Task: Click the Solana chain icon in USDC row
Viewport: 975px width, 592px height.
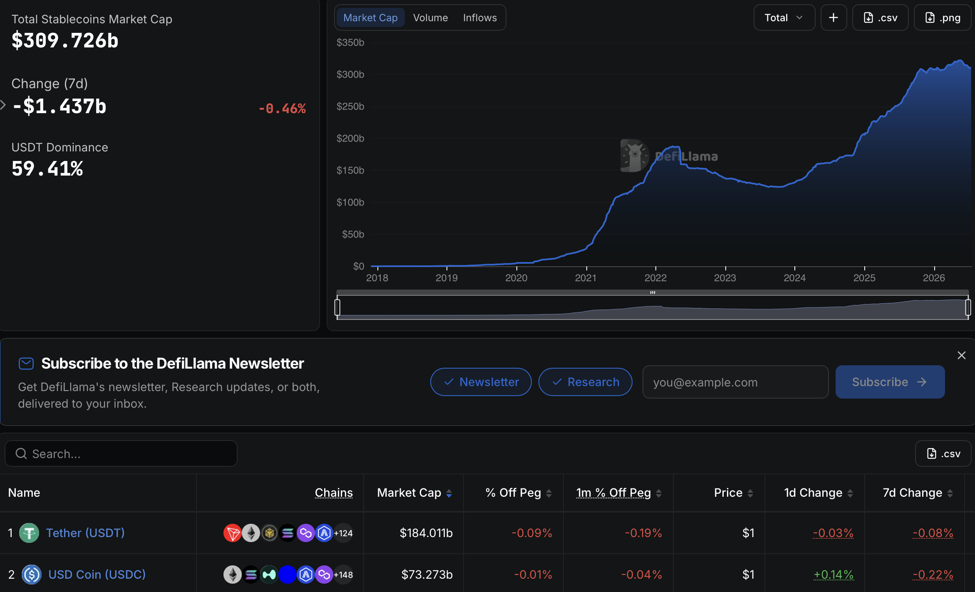Action: click(251, 575)
